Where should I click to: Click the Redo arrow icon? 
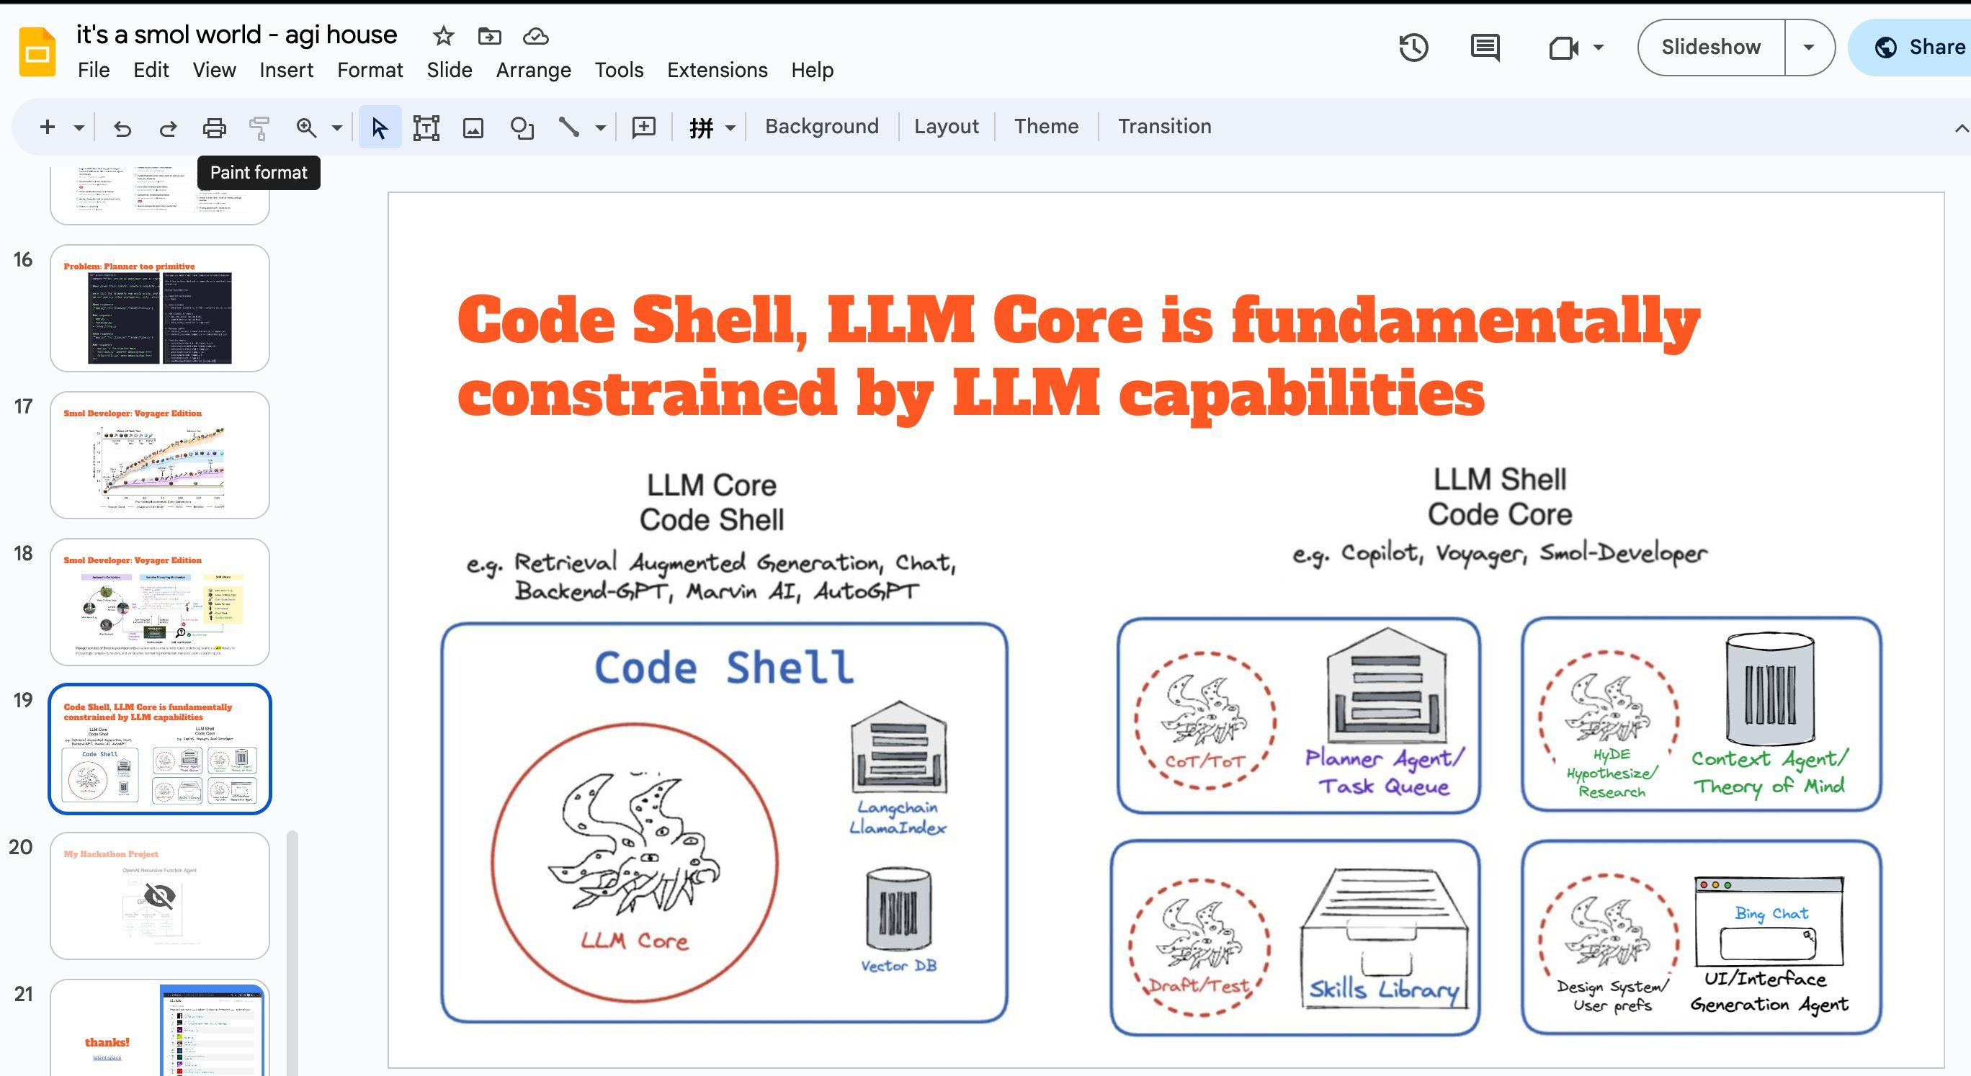coord(168,127)
